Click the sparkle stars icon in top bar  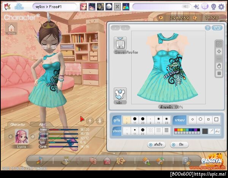click(x=196, y=7)
